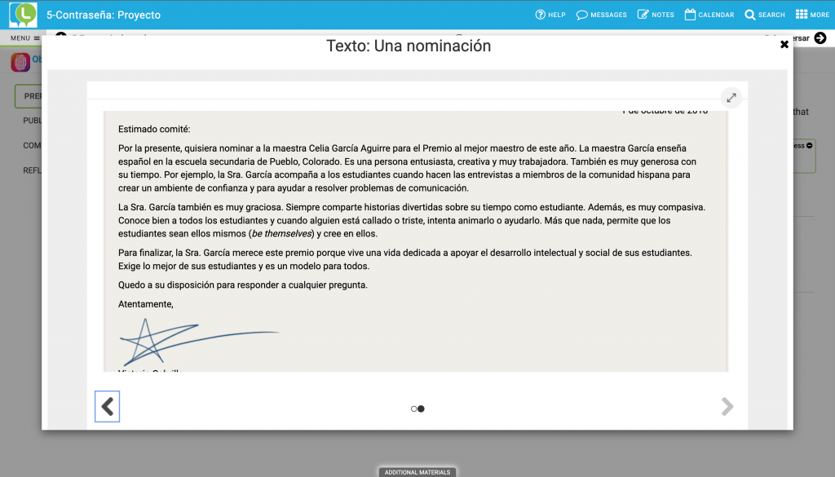Click the green L logo in the header
The image size is (835, 477).
point(23,15)
